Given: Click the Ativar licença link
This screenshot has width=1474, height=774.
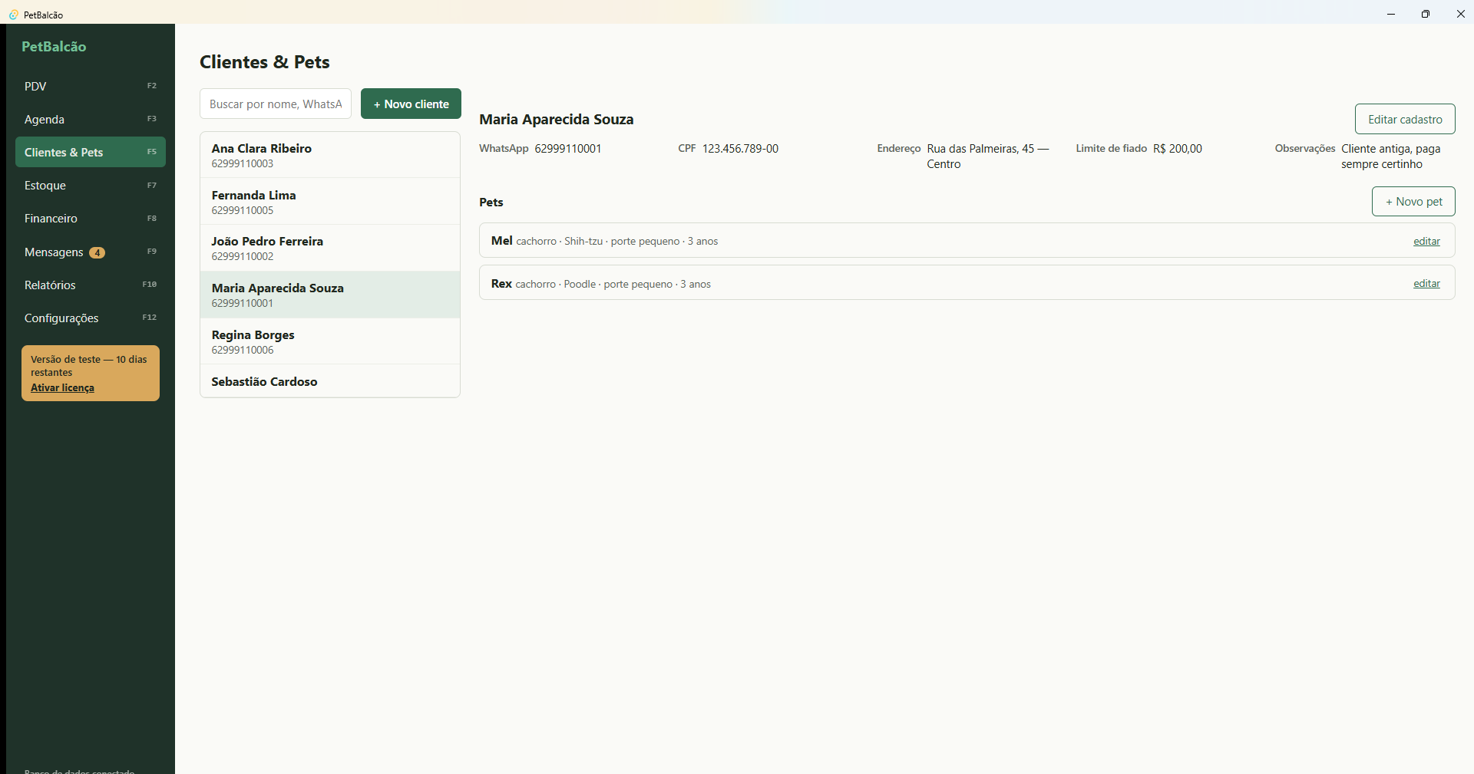Looking at the screenshot, I should [62, 387].
